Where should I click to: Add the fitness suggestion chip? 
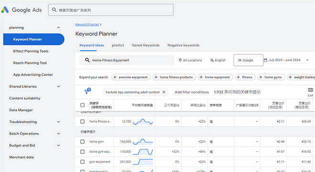pyautogui.click(x=245, y=77)
